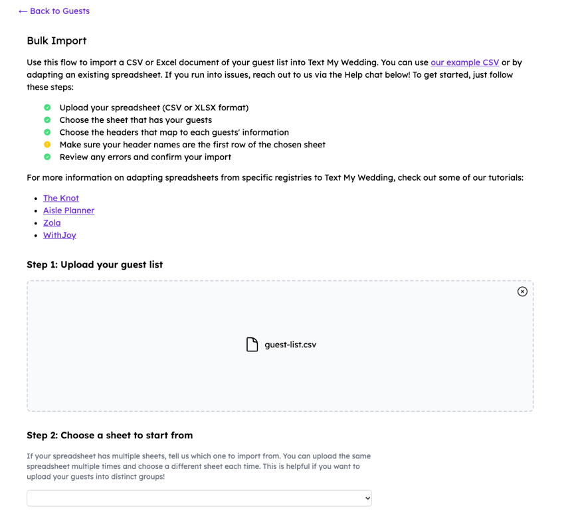The image size is (578, 510).
Task: Click the Step 1 upload dropzone area
Action: pyautogui.click(x=280, y=346)
